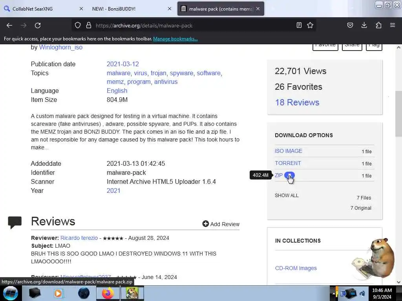The width and height of the screenshot is (402, 301).
Task: Download the ZIP option link
Action: pyautogui.click(x=279, y=175)
